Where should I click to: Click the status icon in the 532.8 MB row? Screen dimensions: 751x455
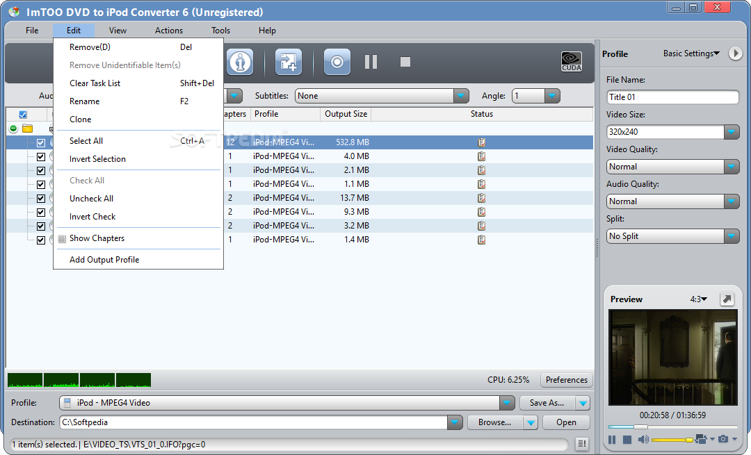coord(481,142)
